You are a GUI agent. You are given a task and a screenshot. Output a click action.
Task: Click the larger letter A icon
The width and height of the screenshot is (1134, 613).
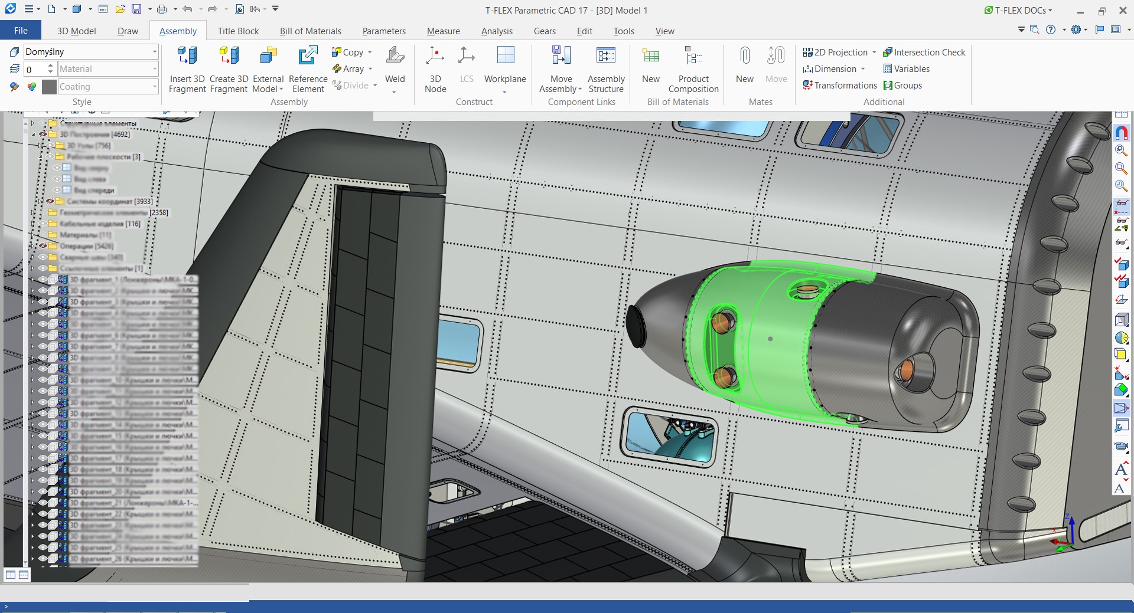pos(1121,470)
